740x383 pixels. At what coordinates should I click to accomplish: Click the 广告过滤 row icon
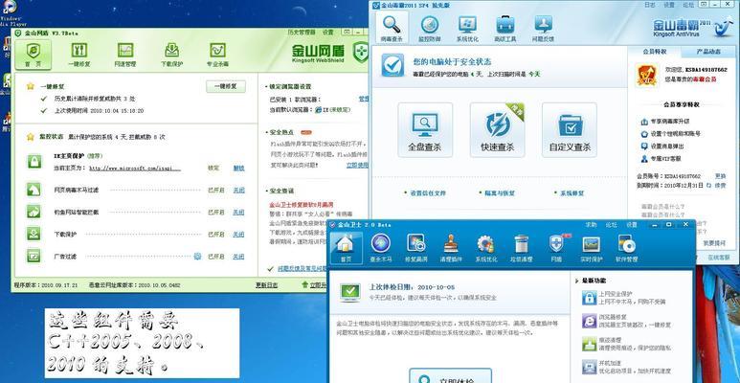click(34, 256)
